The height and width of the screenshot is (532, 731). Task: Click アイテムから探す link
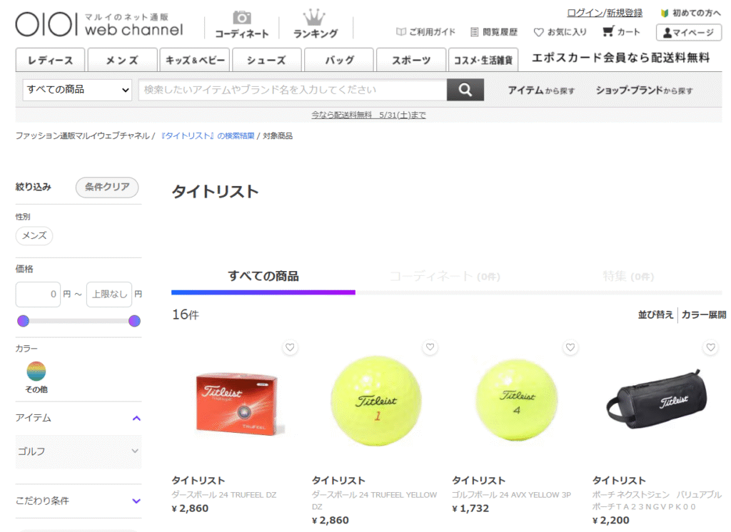point(541,90)
